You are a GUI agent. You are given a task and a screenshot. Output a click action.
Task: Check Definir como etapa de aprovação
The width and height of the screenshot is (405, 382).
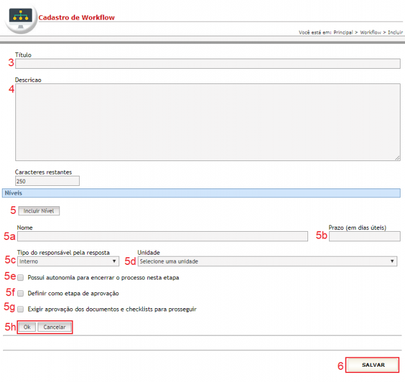pyautogui.click(x=20, y=294)
